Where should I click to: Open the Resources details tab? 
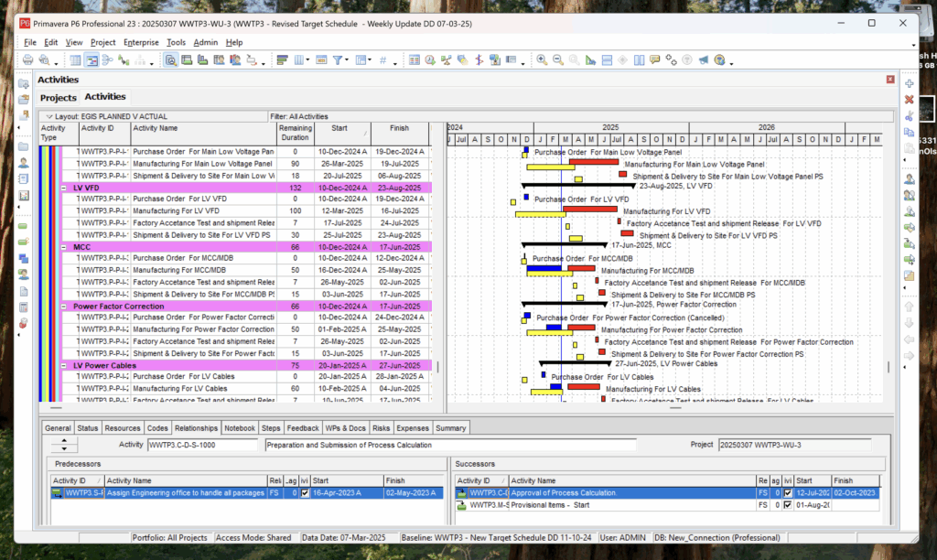pyautogui.click(x=123, y=428)
